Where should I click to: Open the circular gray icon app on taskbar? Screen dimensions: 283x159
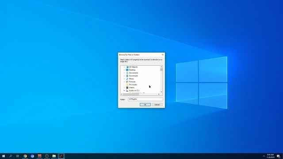(x=47, y=156)
